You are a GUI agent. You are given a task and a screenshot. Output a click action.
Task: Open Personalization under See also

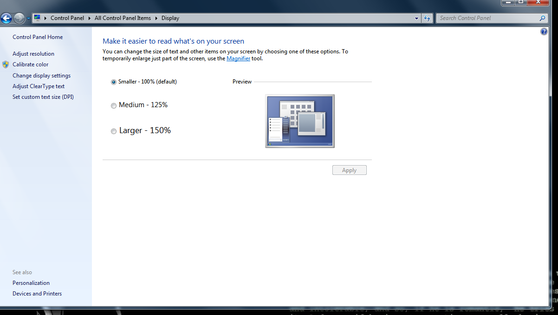(x=31, y=283)
